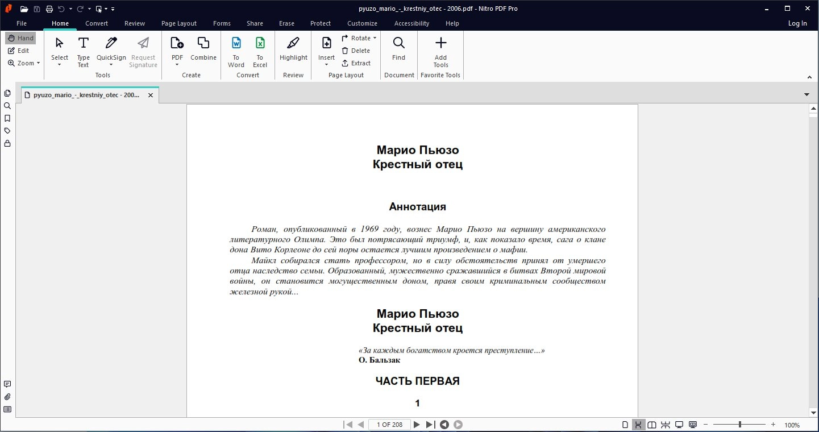Screen dimensions: 819x432
Task: Print the document using the printer icon
Action: pyautogui.click(x=49, y=9)
